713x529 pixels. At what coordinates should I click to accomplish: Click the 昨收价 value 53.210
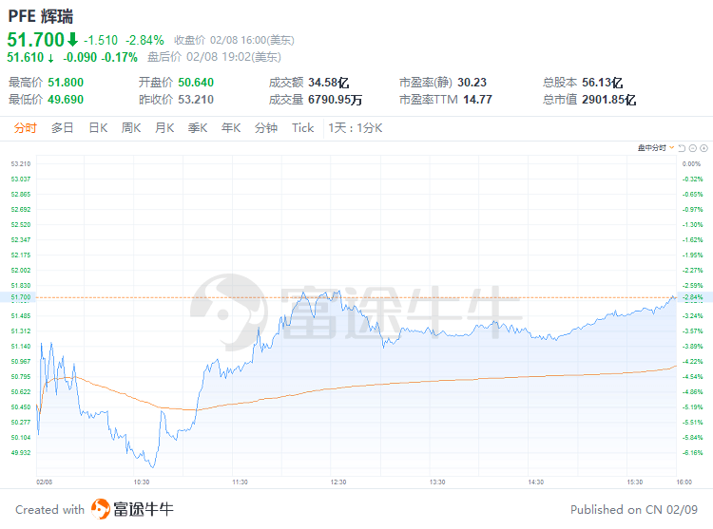click(x=196, y=100)
